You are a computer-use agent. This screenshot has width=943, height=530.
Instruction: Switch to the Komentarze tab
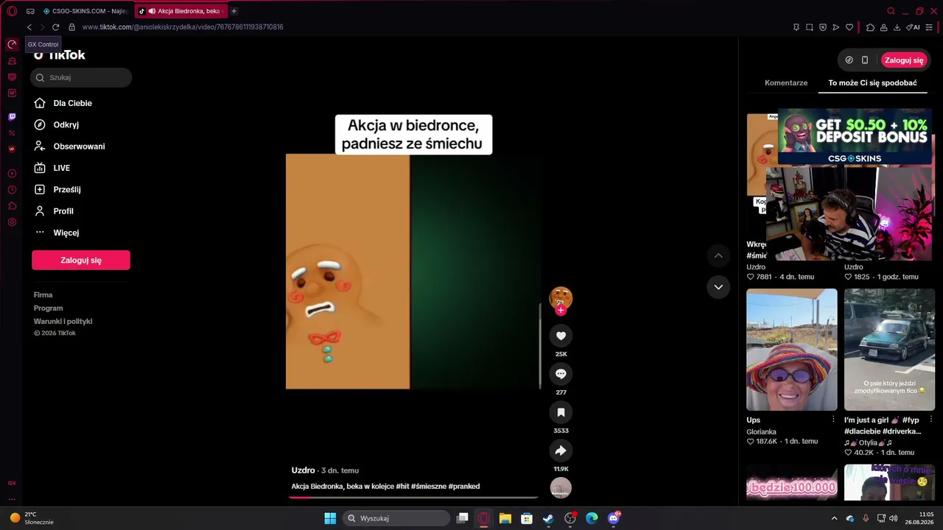point(786,83)
